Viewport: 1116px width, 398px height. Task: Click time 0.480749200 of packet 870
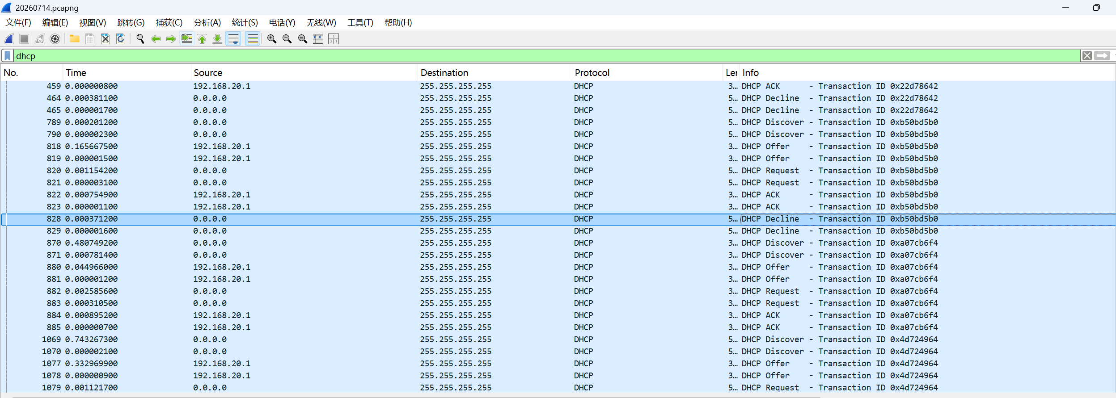92,243
